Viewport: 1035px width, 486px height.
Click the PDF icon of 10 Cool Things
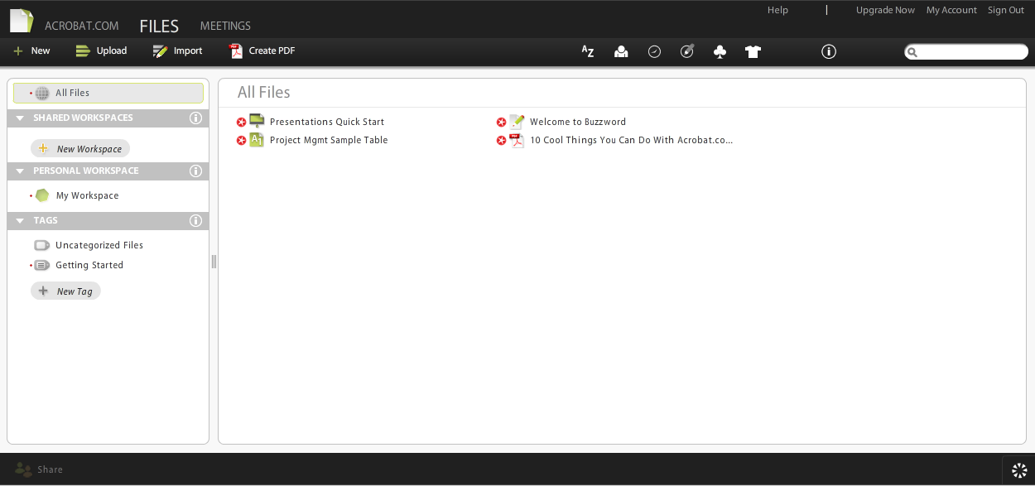[x=517, y=140]
